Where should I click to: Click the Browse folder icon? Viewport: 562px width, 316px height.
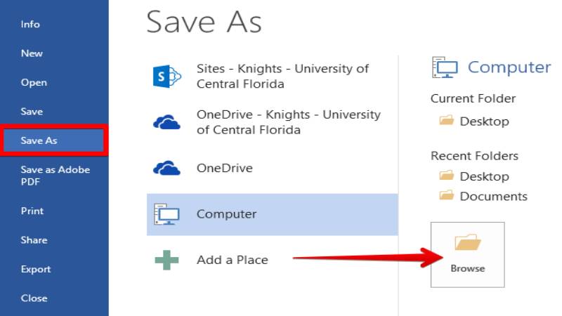point(467,244)
